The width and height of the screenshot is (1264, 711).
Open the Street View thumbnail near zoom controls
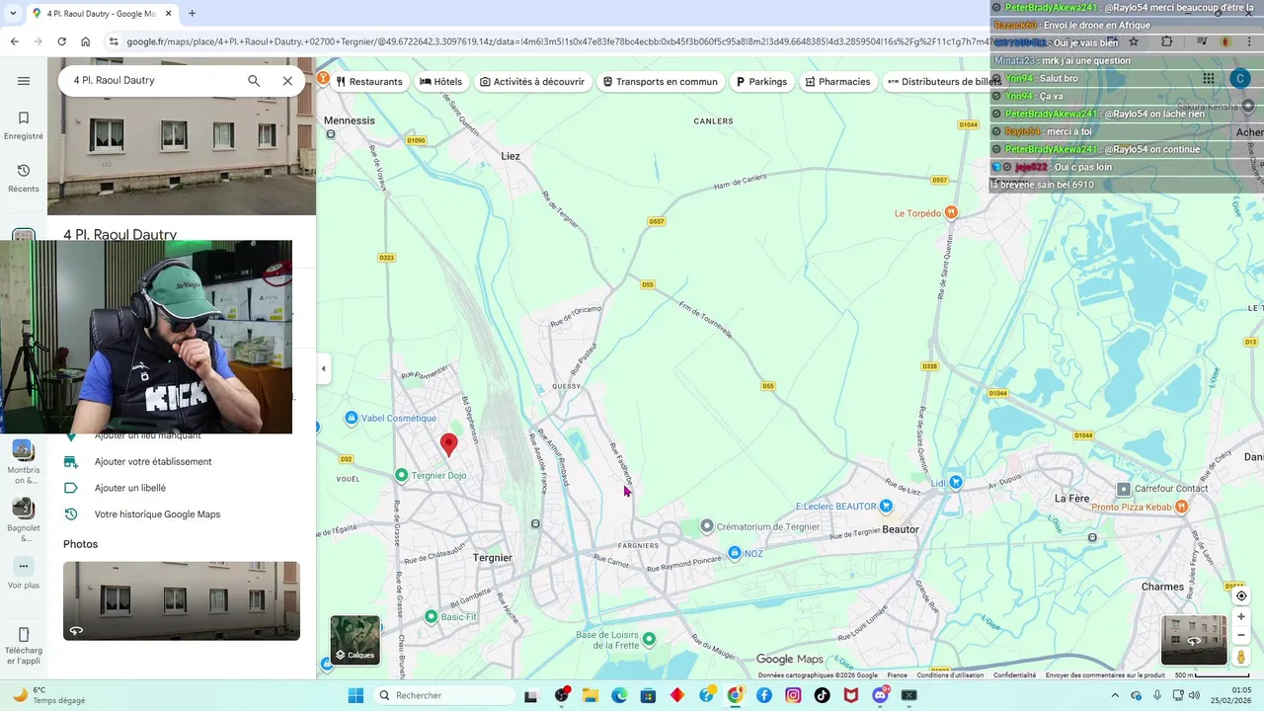pyautogui.click(x=1194, y=640)
